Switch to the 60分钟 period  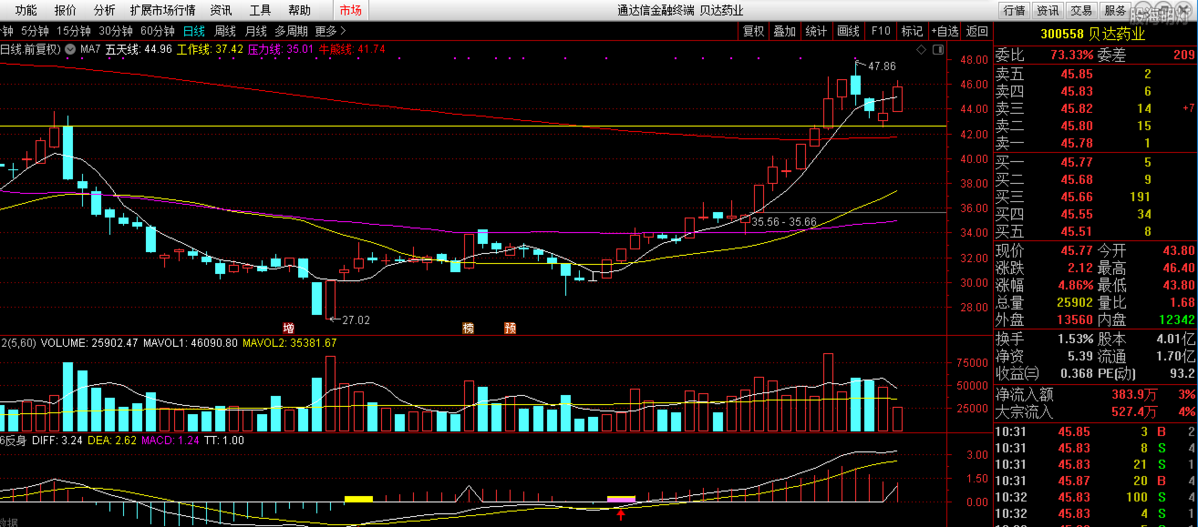pos(157,31)
